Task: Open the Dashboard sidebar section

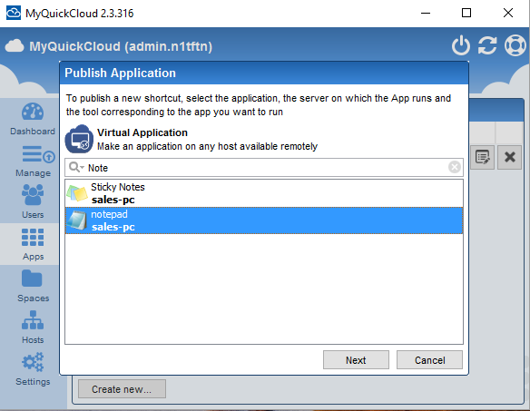Action: 33,119
